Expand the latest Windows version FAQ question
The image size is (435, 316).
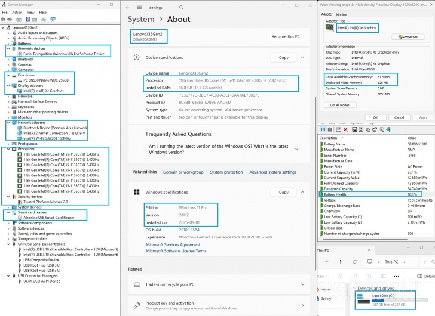(297, 149)
